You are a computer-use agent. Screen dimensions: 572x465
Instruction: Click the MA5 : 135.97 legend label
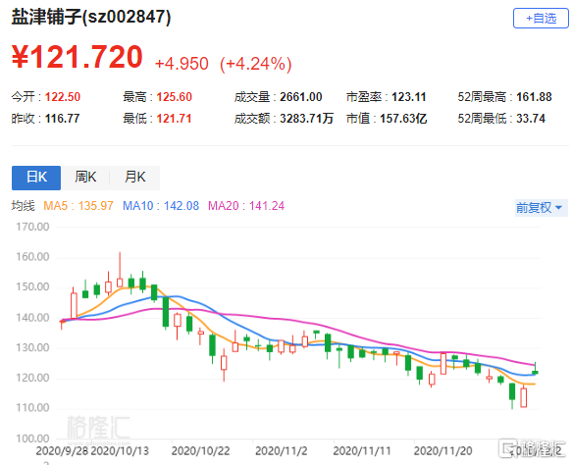coord(78,206)
